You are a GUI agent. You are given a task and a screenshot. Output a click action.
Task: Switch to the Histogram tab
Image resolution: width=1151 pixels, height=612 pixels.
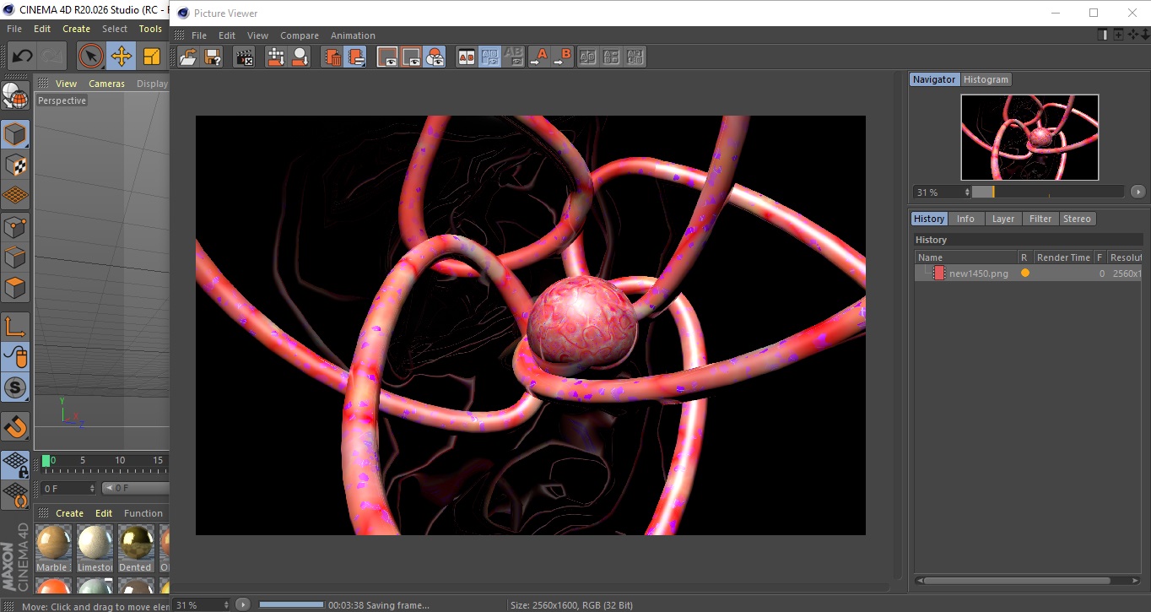coord(986,79)
